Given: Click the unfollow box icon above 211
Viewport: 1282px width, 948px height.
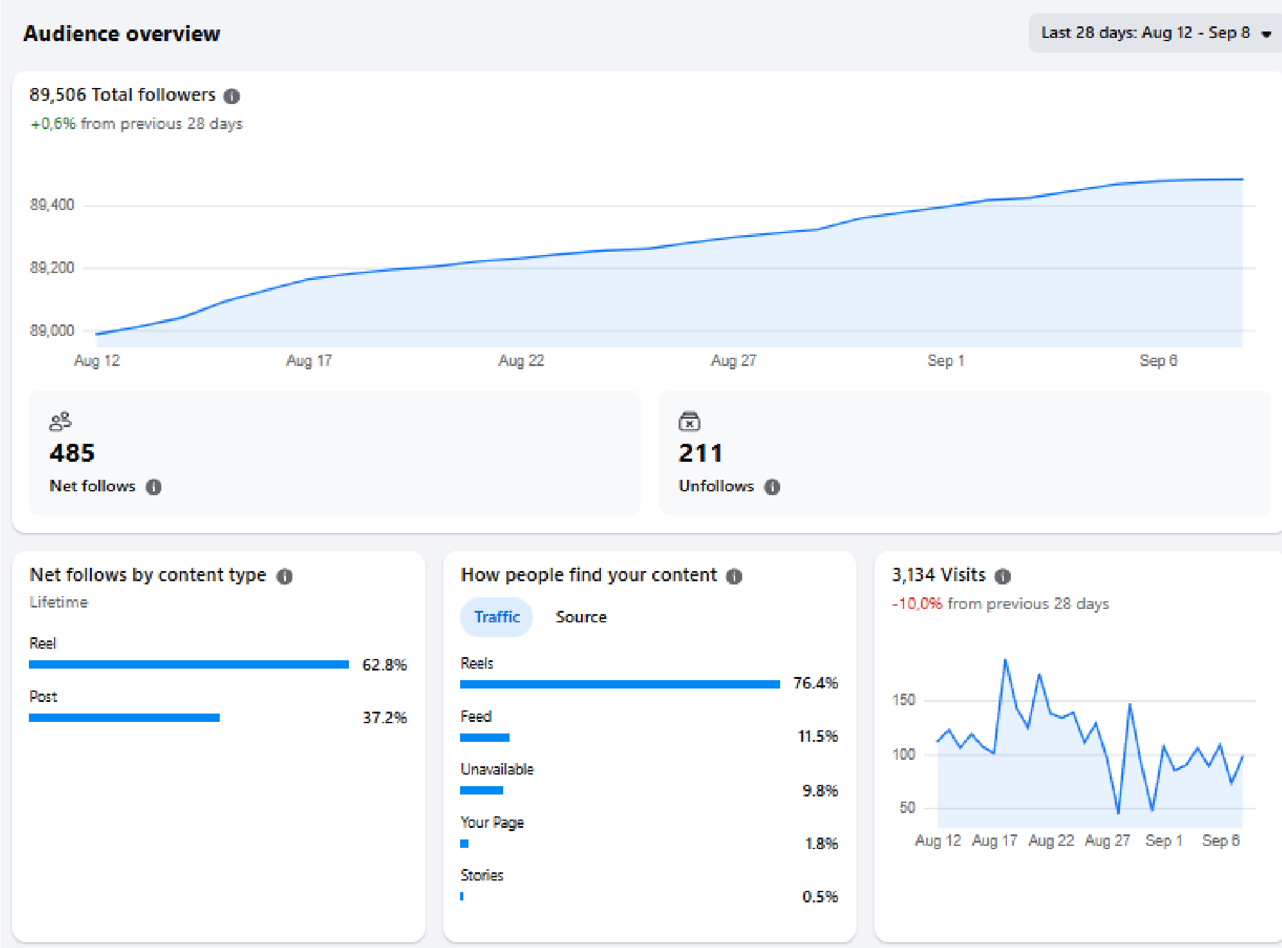Looking at the screenshot, I should coord(689,421).
